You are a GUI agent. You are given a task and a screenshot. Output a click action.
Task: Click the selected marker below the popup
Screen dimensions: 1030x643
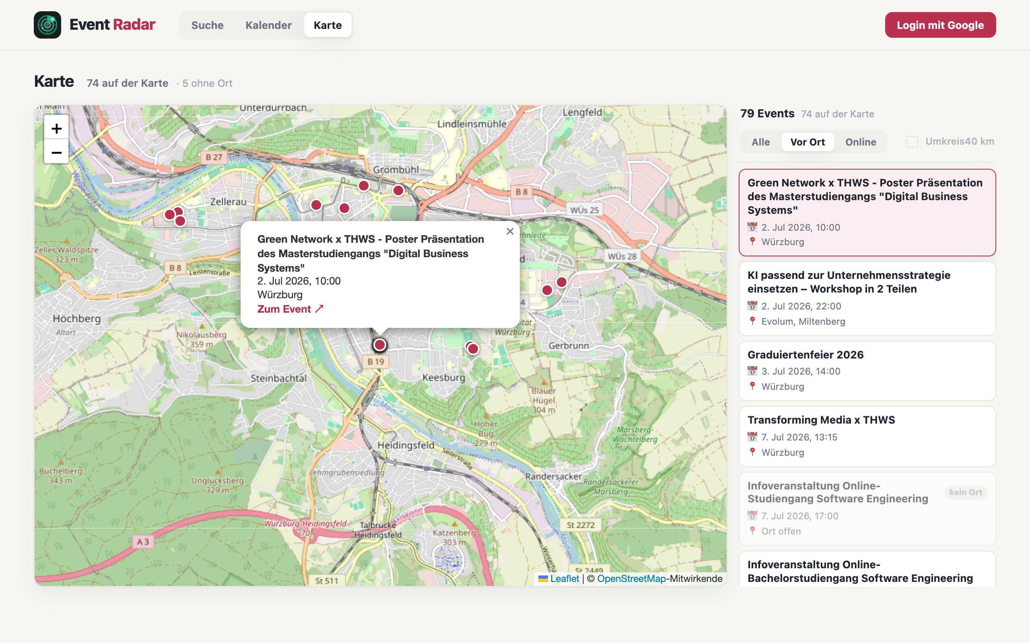click(x=380, y=344)
